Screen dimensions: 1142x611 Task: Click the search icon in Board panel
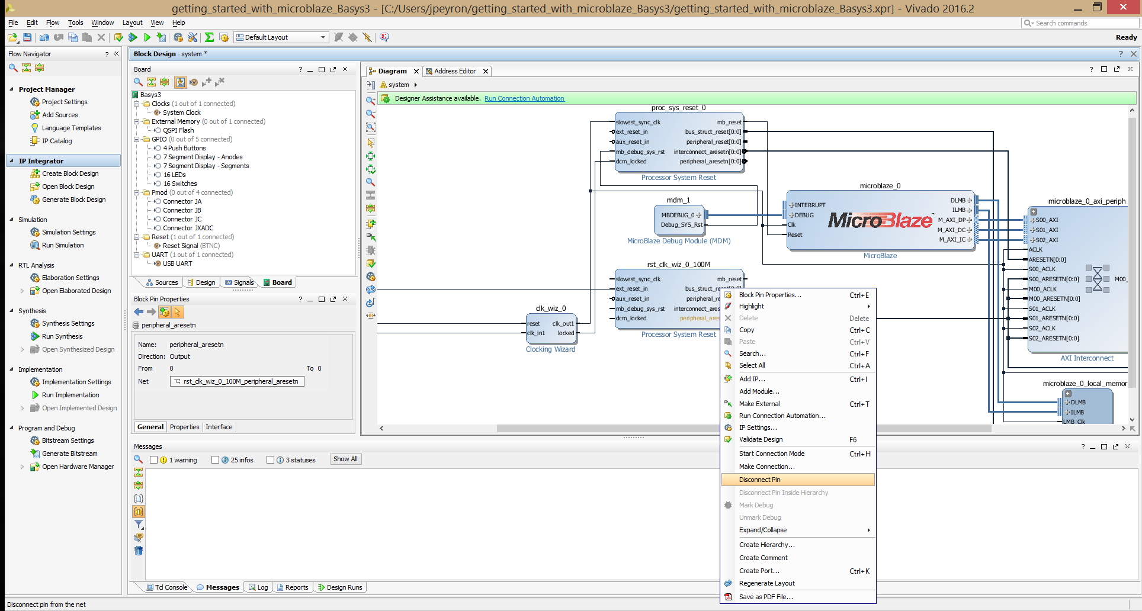click(x=138, y=82)
